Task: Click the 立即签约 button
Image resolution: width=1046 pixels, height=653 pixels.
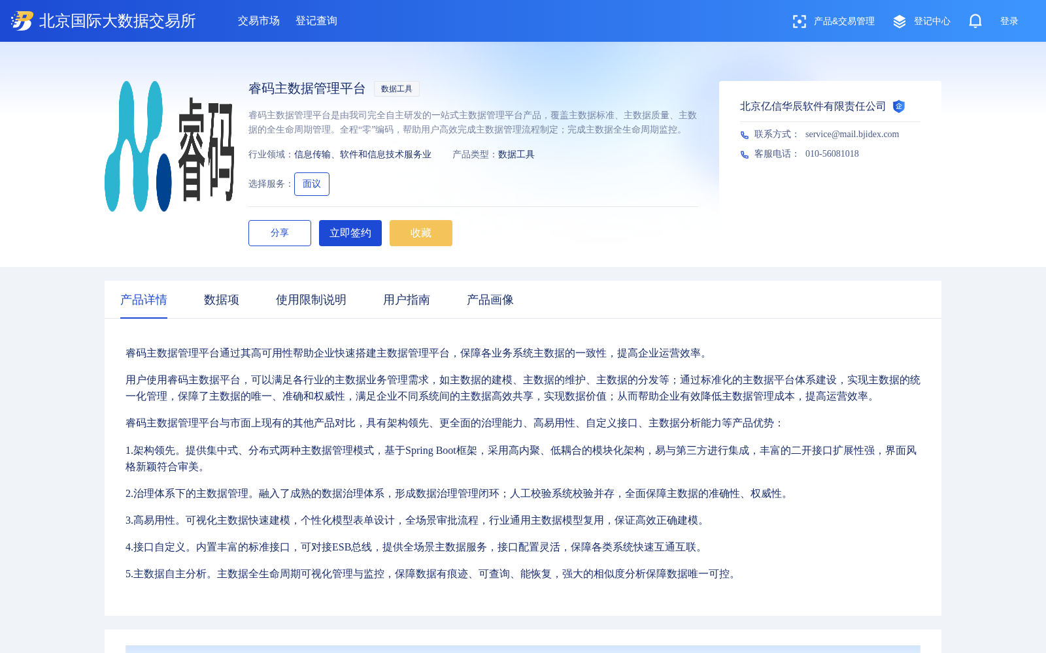Action: pyautogui.click(x=350, y=233)
